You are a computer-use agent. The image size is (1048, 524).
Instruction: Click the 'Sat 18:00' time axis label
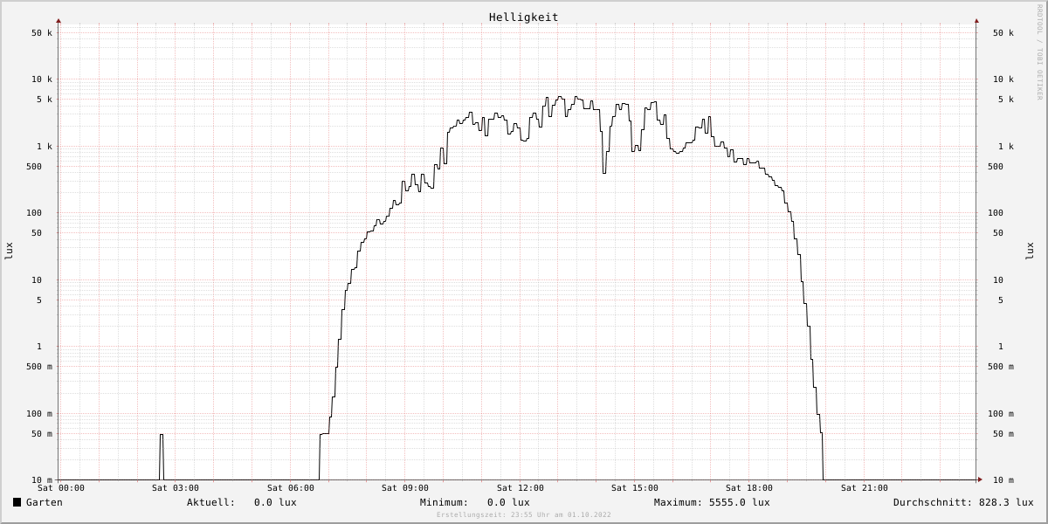point(749,488)
